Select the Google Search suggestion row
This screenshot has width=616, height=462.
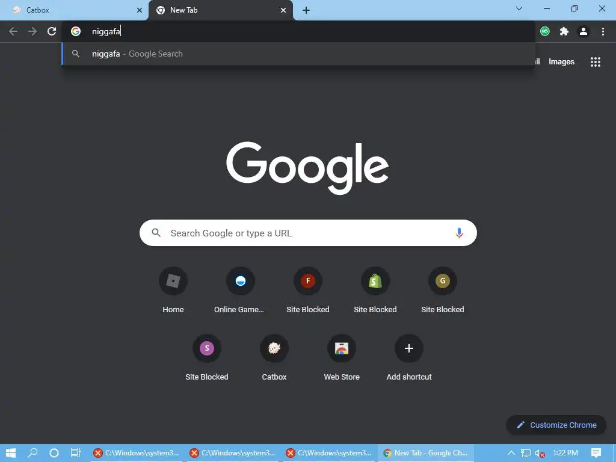298,54
